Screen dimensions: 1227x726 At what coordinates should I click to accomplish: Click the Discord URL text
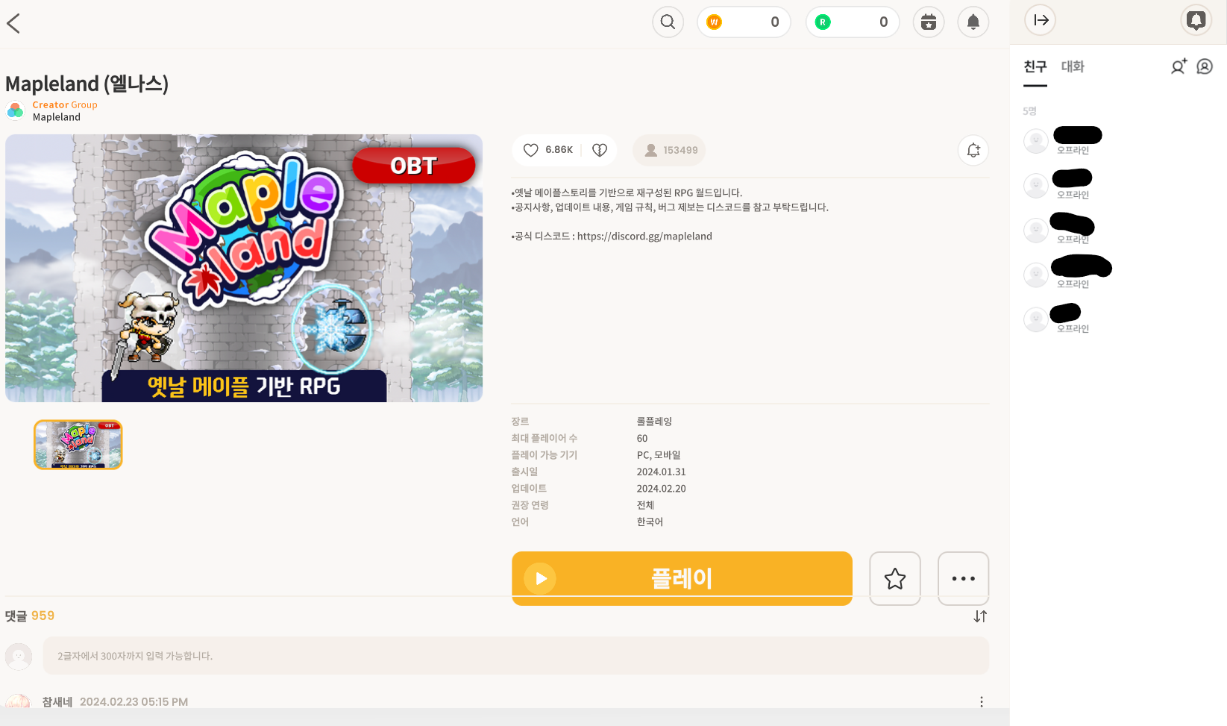[644, 236]
